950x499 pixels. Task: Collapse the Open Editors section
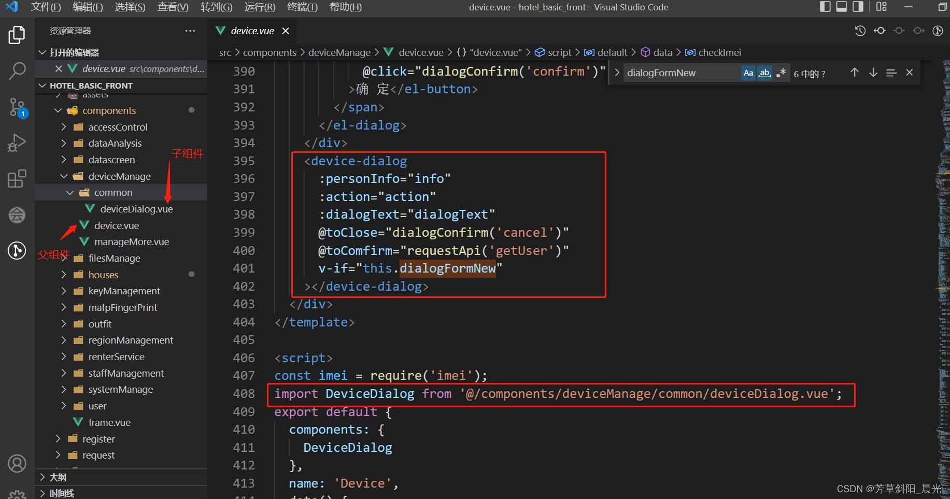tap(43, 52)
